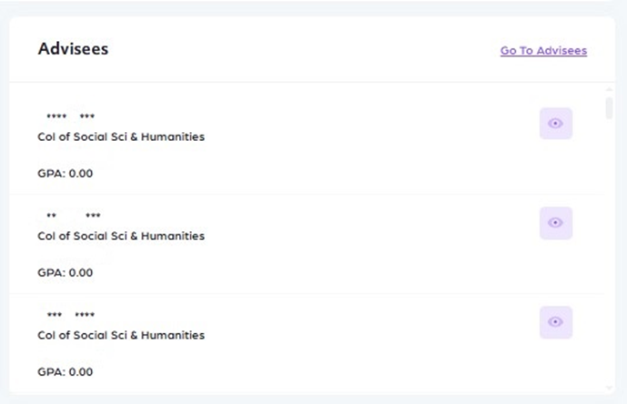Open the Go To Advisees link
Image resolution: width=627 pixels, height=404 pixels.
543,51
